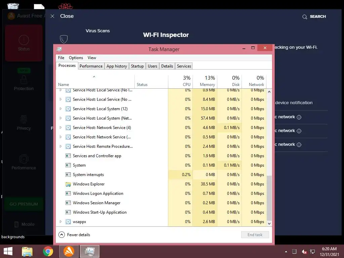Click the End task button
This screenshot has width=344, height=258.
click(255, 235)
